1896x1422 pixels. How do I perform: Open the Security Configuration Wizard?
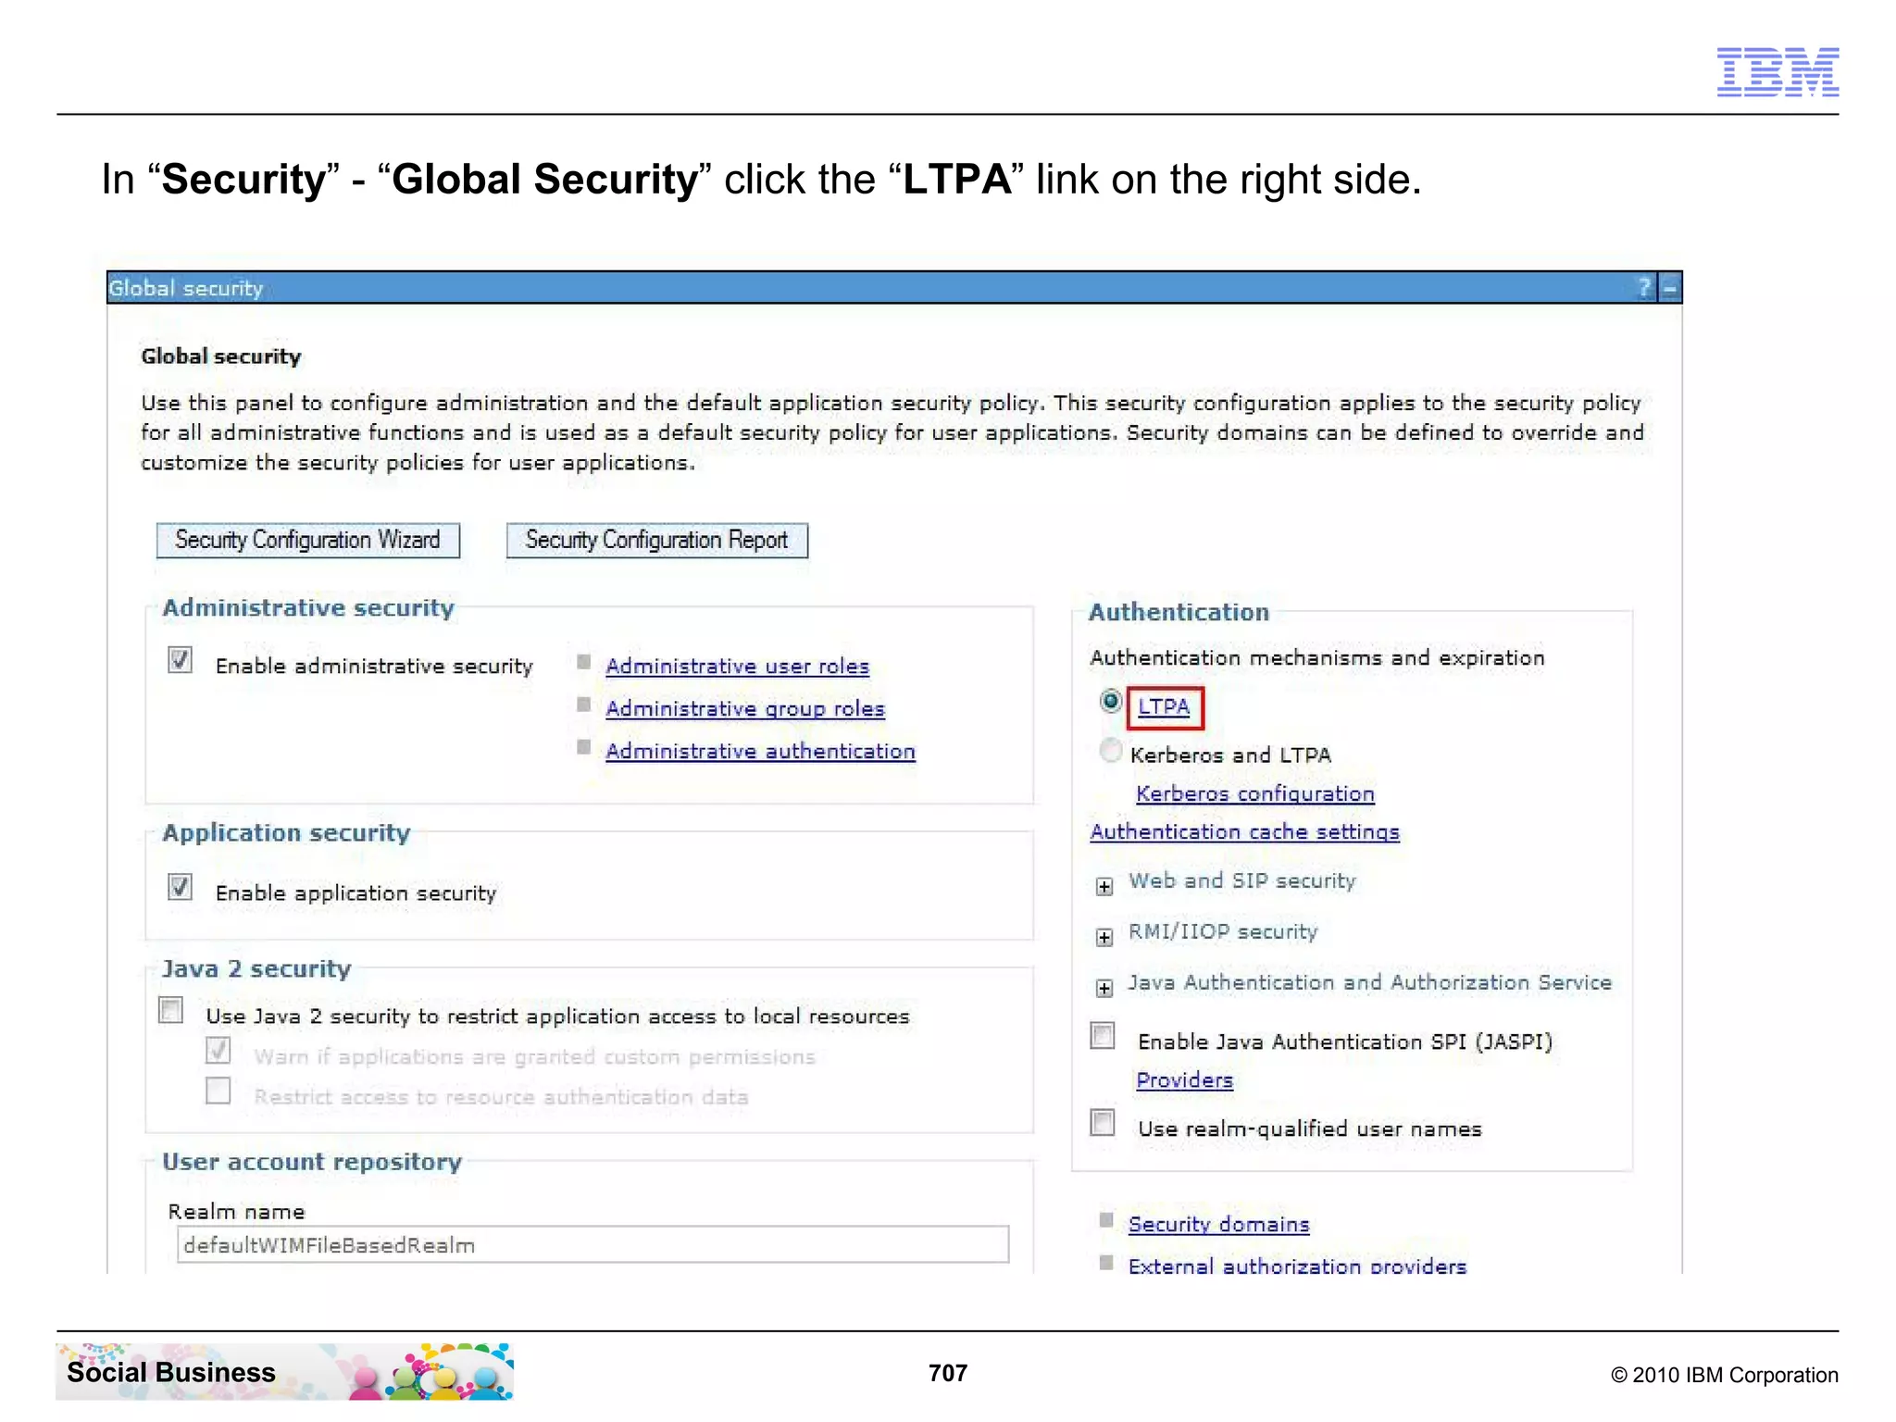click(308, 541)
